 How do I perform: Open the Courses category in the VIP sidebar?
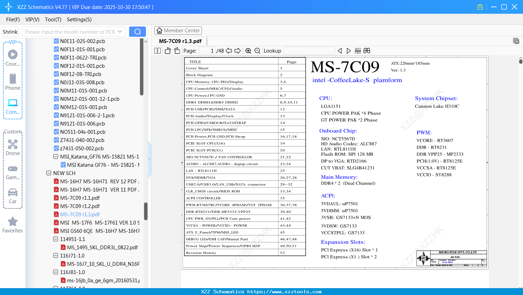click(13, 58)
